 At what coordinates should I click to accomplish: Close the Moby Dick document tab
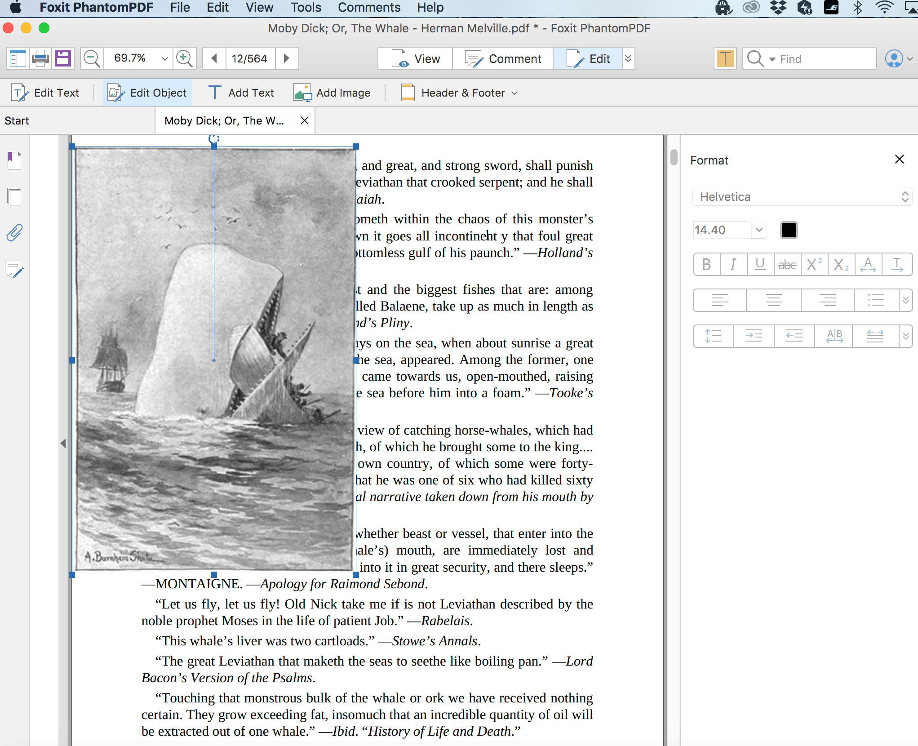[305, 120]
